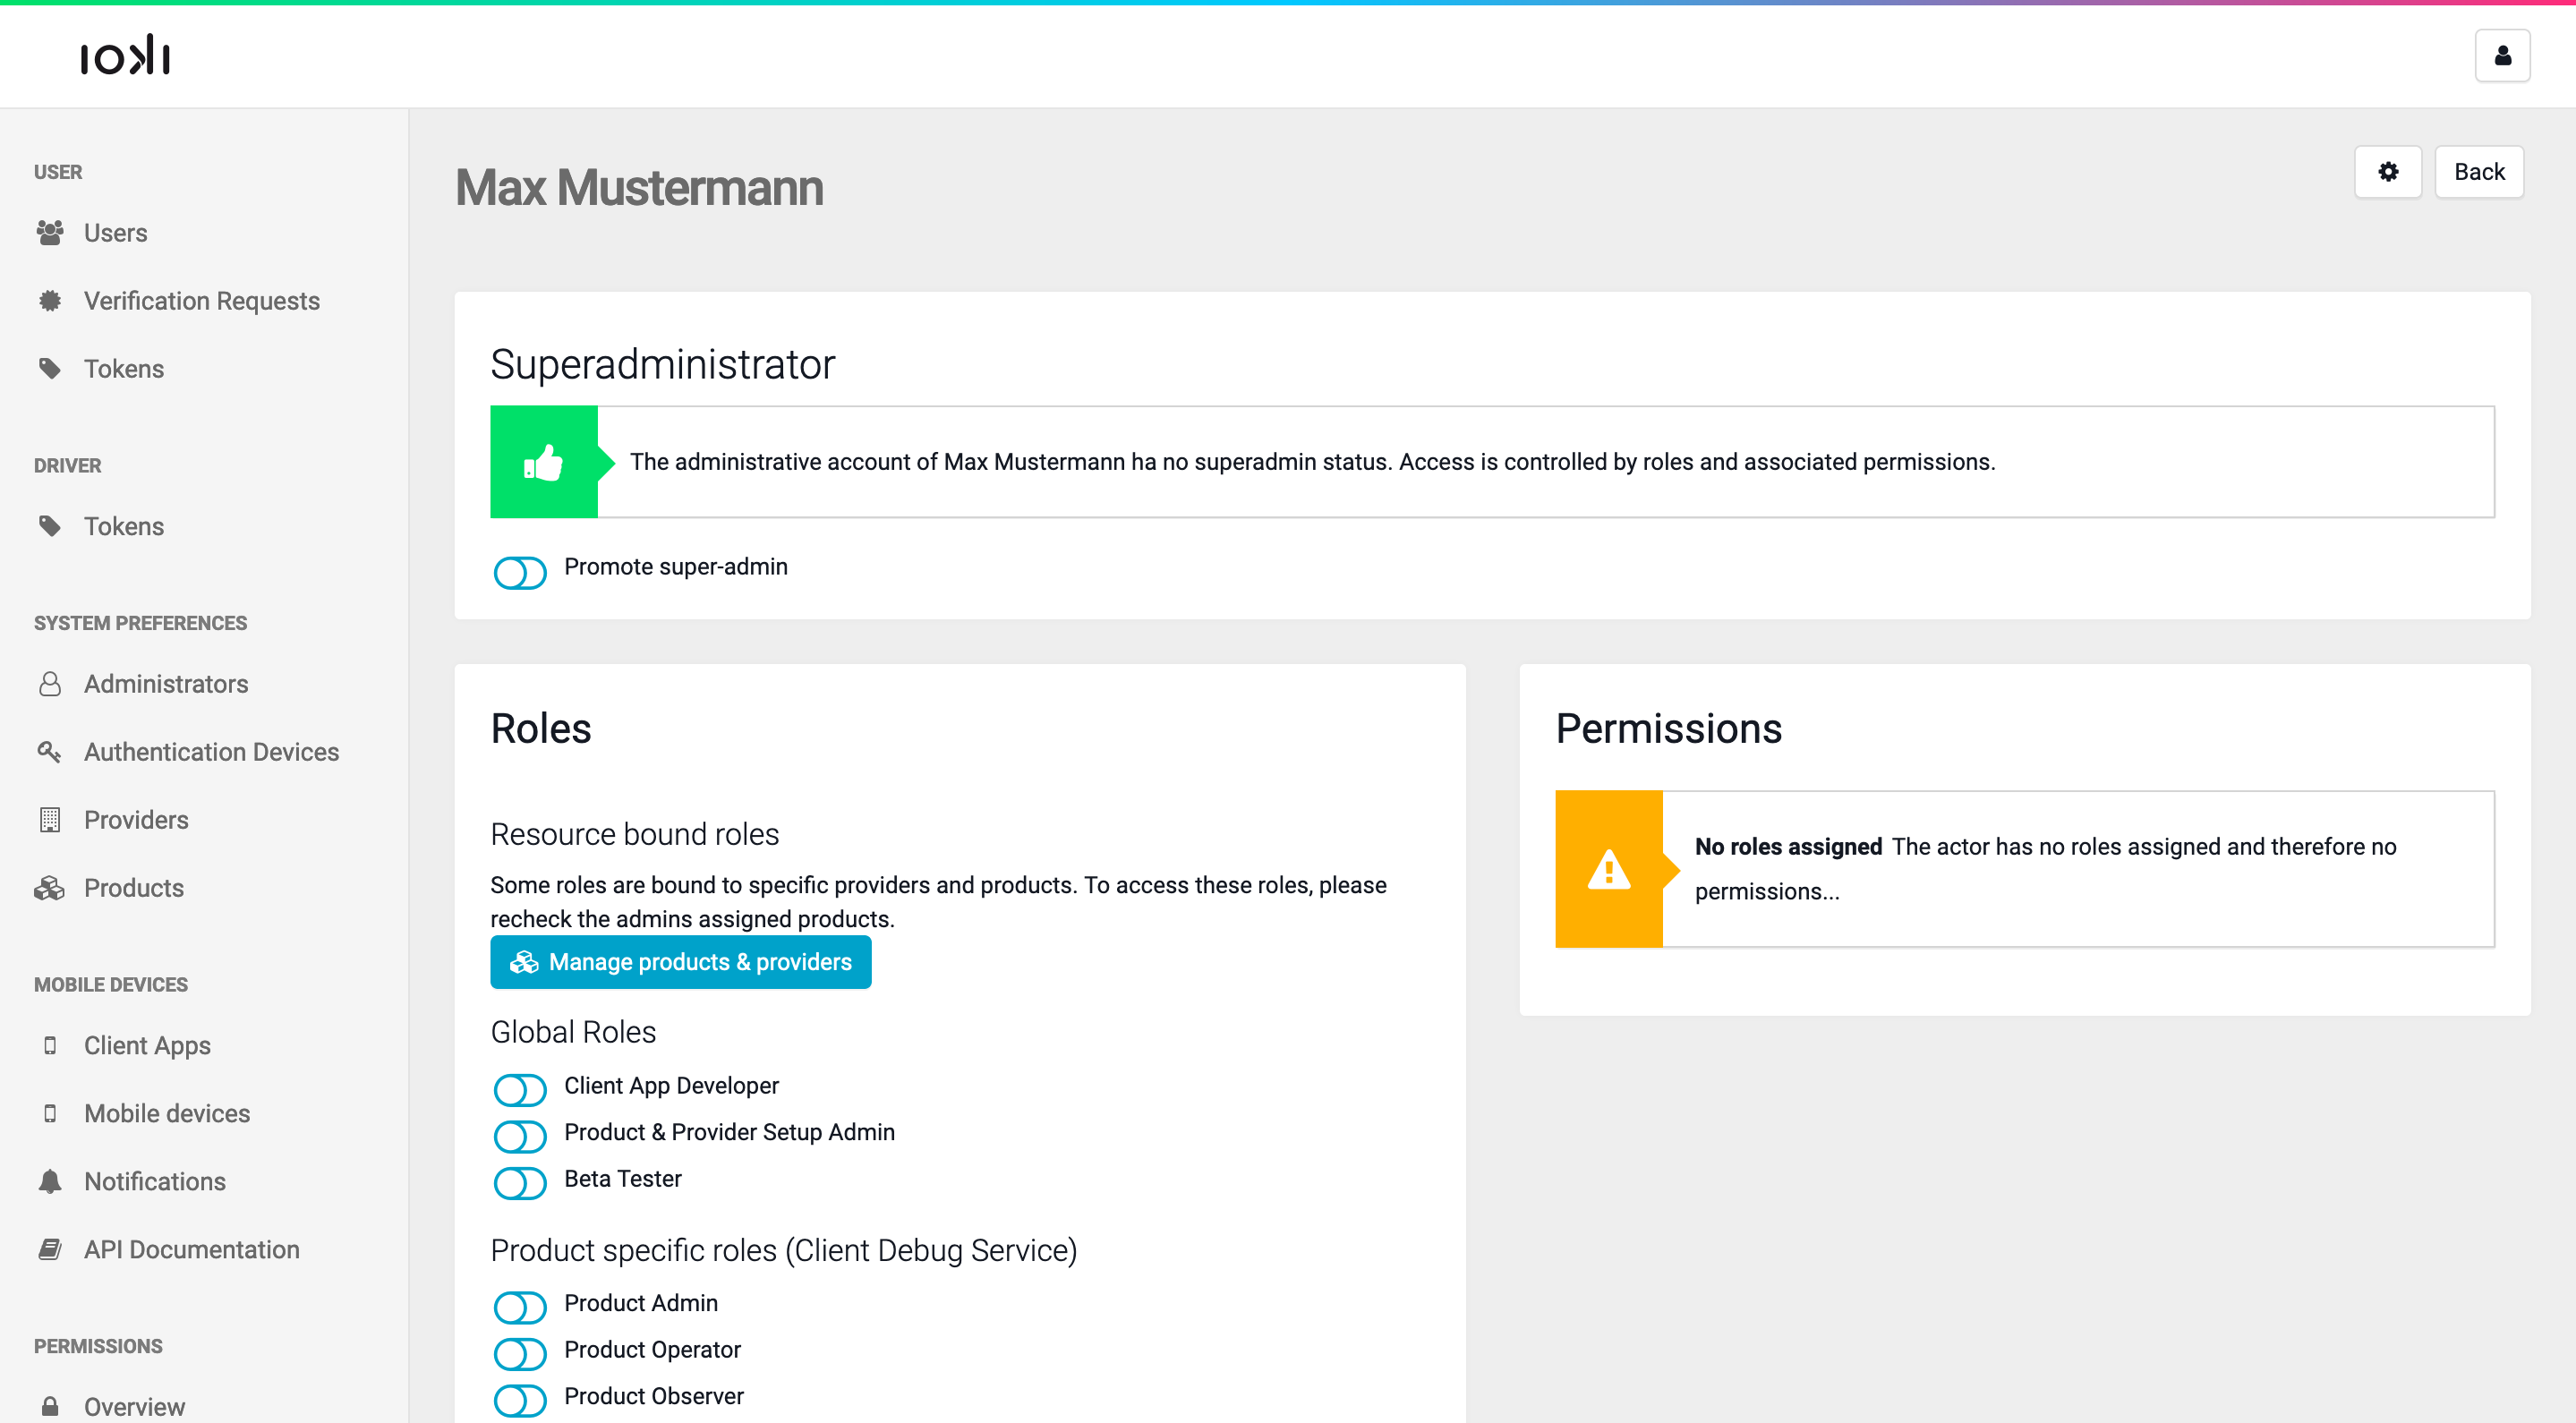
Task: Click the Overview lock icon
Action: pos(50,1407)
